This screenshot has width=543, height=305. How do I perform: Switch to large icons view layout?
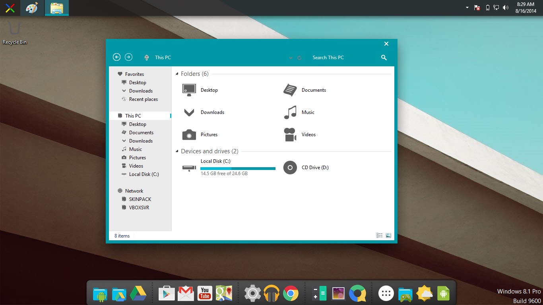388,236
